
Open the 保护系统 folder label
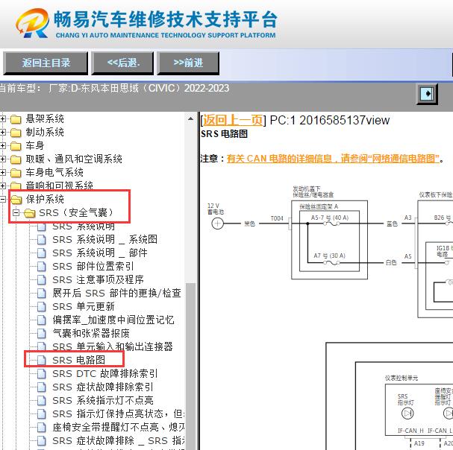[45, 199]
